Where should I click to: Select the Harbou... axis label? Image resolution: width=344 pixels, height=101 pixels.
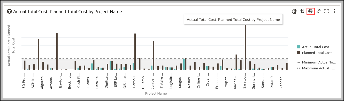pyautogui.click(x=134, y=81)
